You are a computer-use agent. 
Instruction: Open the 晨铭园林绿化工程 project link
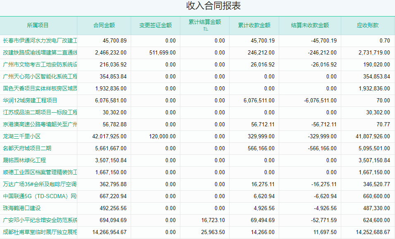[x=24, y=160]
